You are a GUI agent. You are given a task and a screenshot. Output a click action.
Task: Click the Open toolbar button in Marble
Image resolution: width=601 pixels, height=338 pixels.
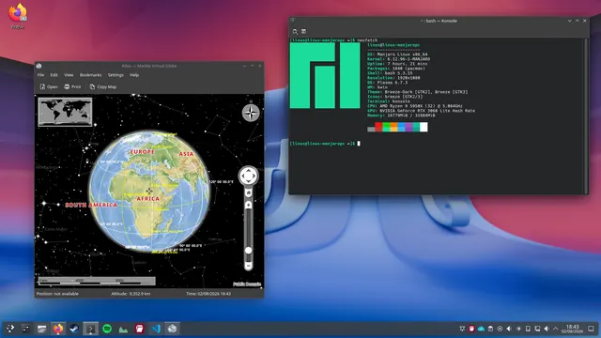pos(49,87)
